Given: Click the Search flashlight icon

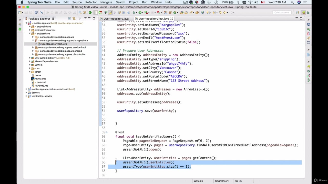Looking at the screenshot, I should [x=191, y=12].
